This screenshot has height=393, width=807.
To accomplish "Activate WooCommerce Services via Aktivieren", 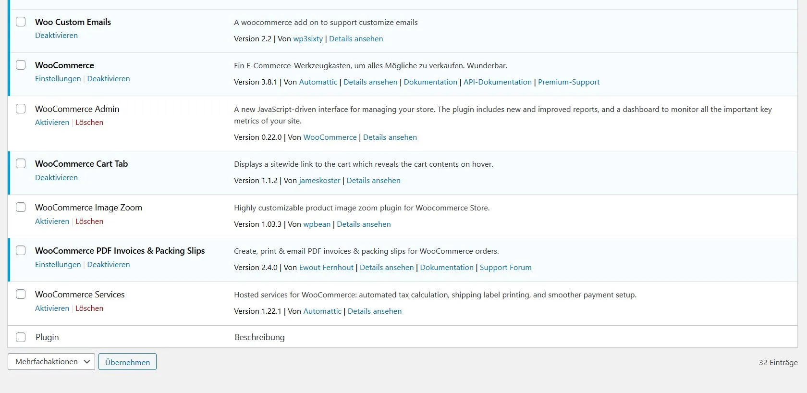I will click(52, 308).
